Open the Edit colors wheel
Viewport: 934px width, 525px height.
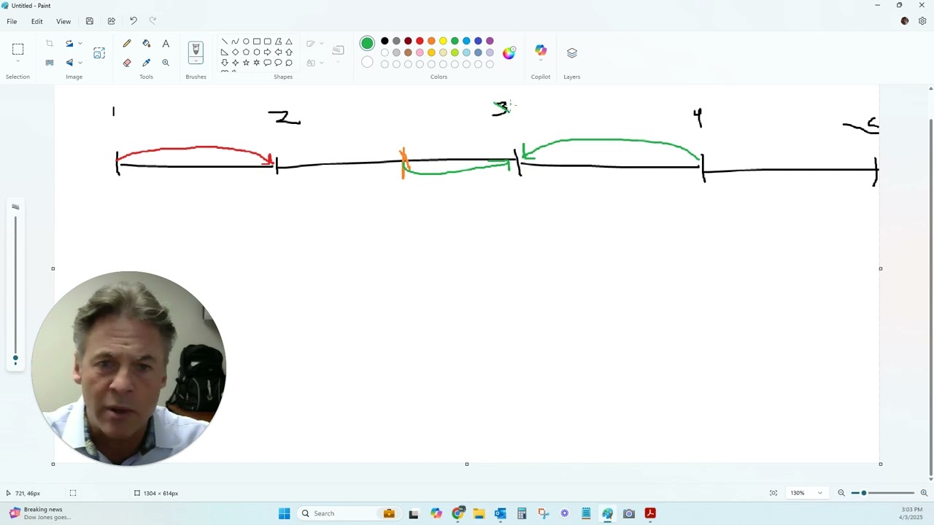(x=509, y=52)
